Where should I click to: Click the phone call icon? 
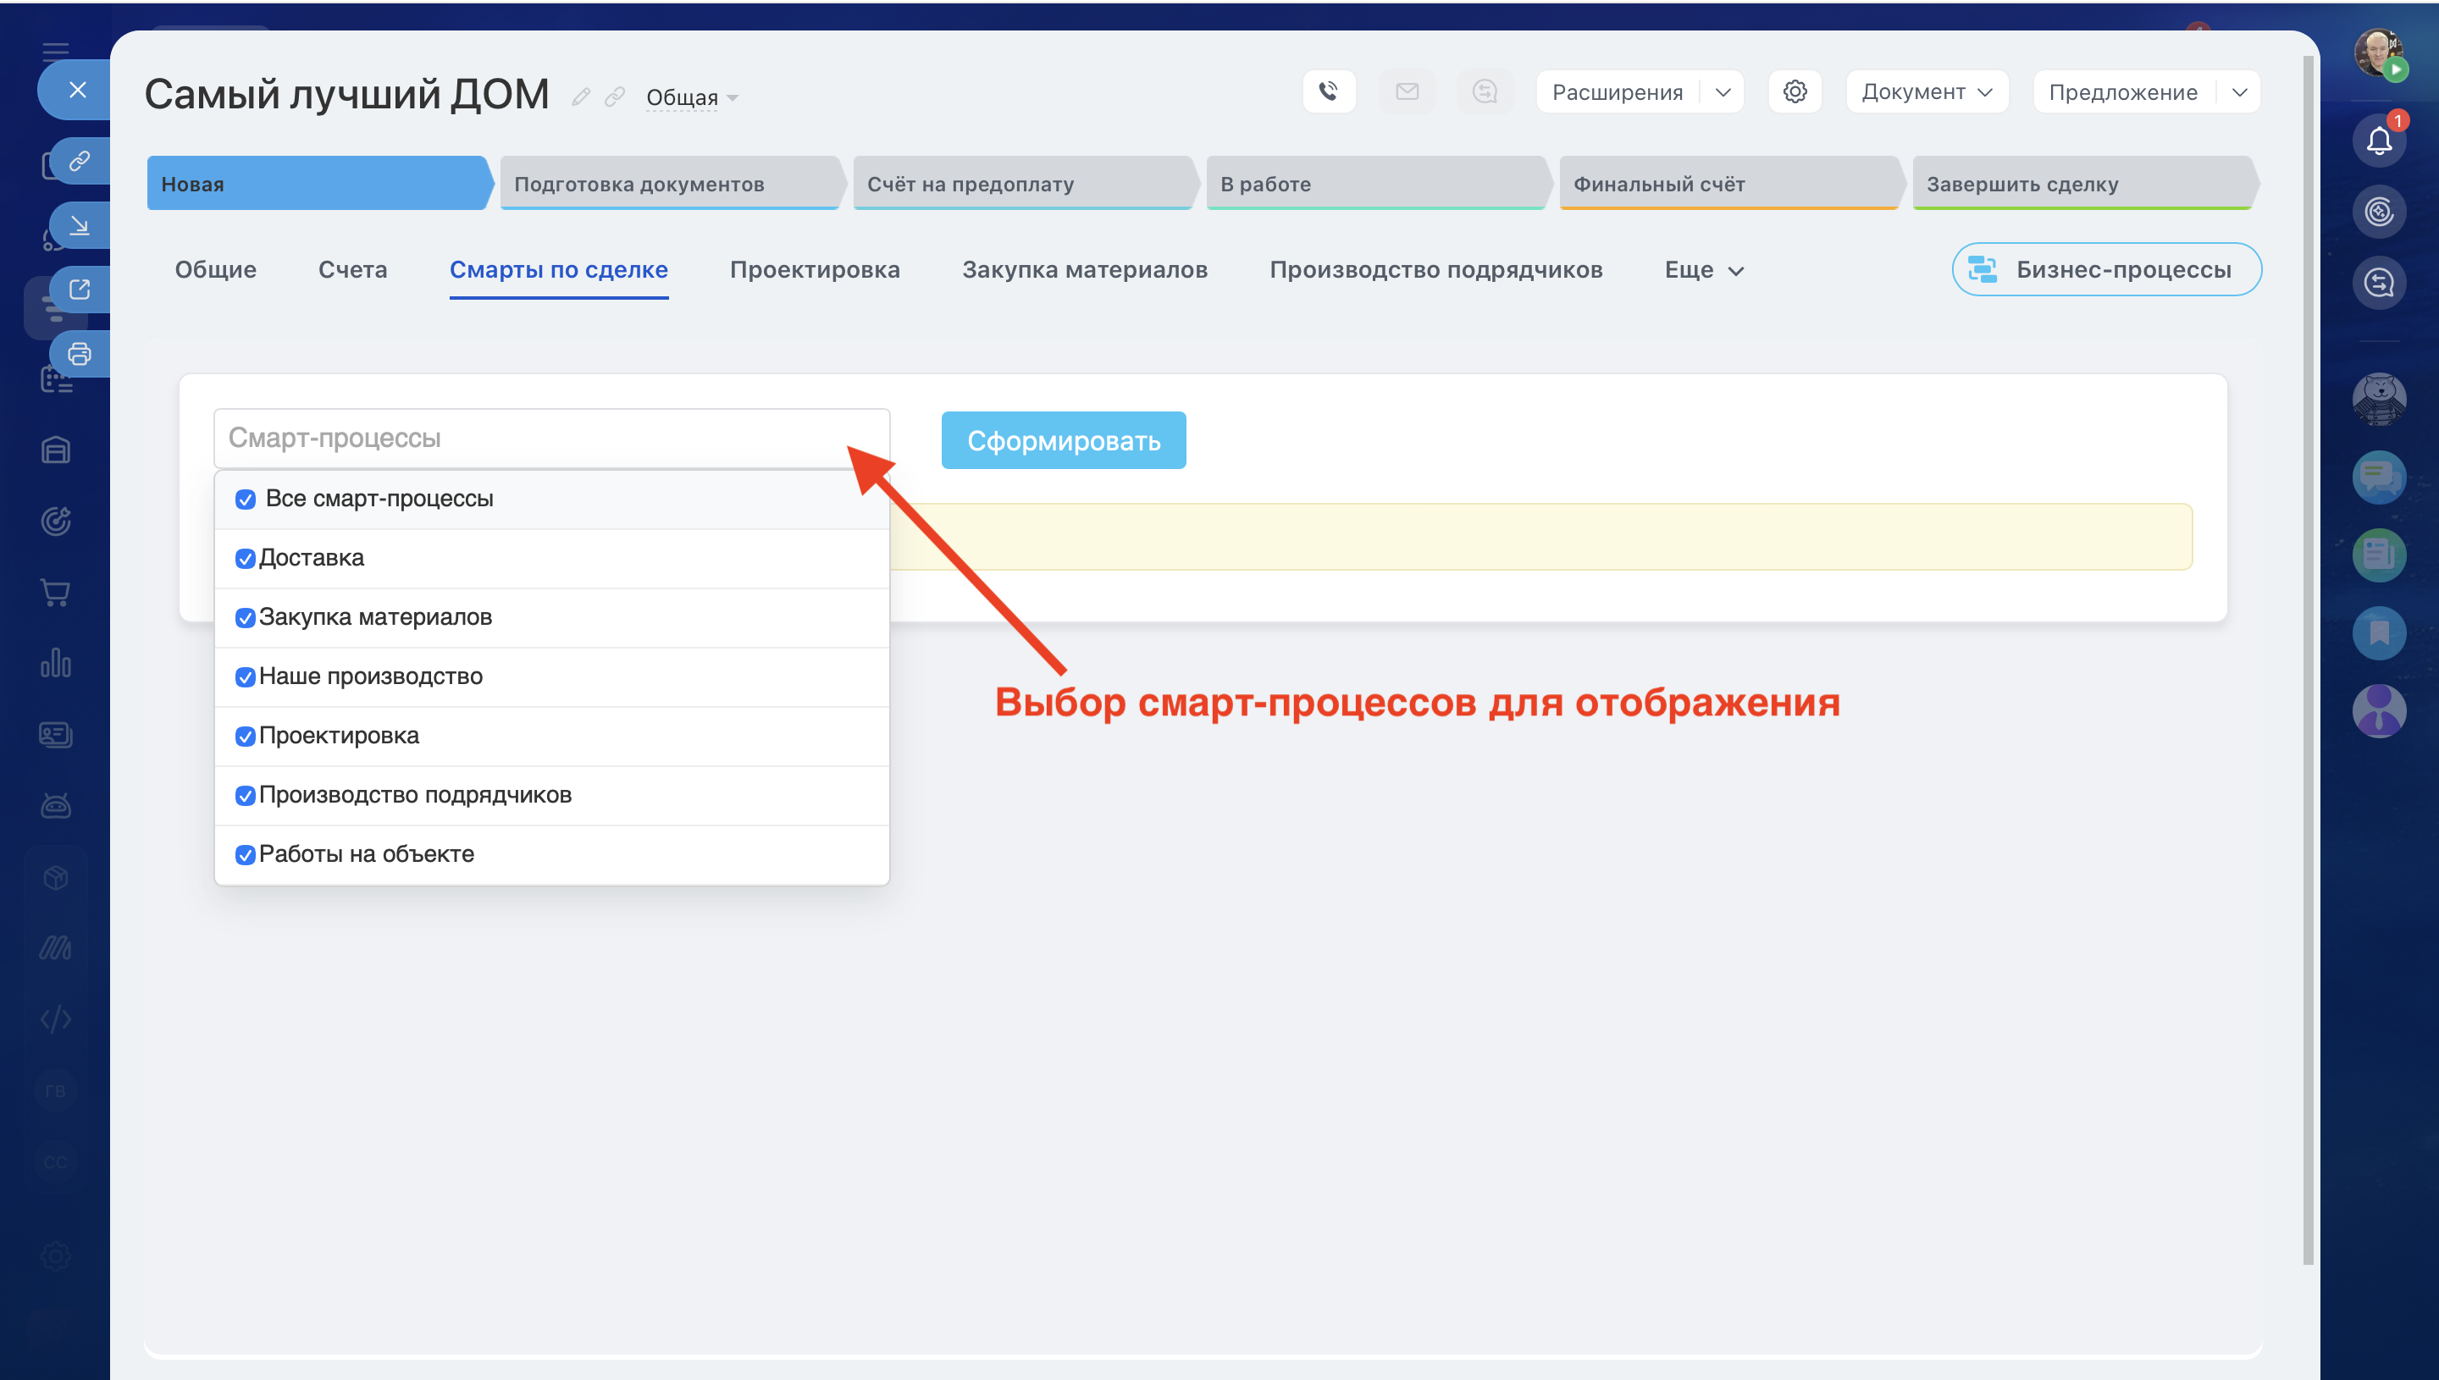point(1328,92)
